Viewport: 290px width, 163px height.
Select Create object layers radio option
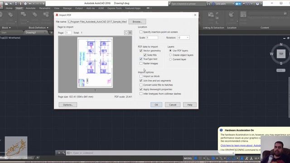tap(170, 55)
